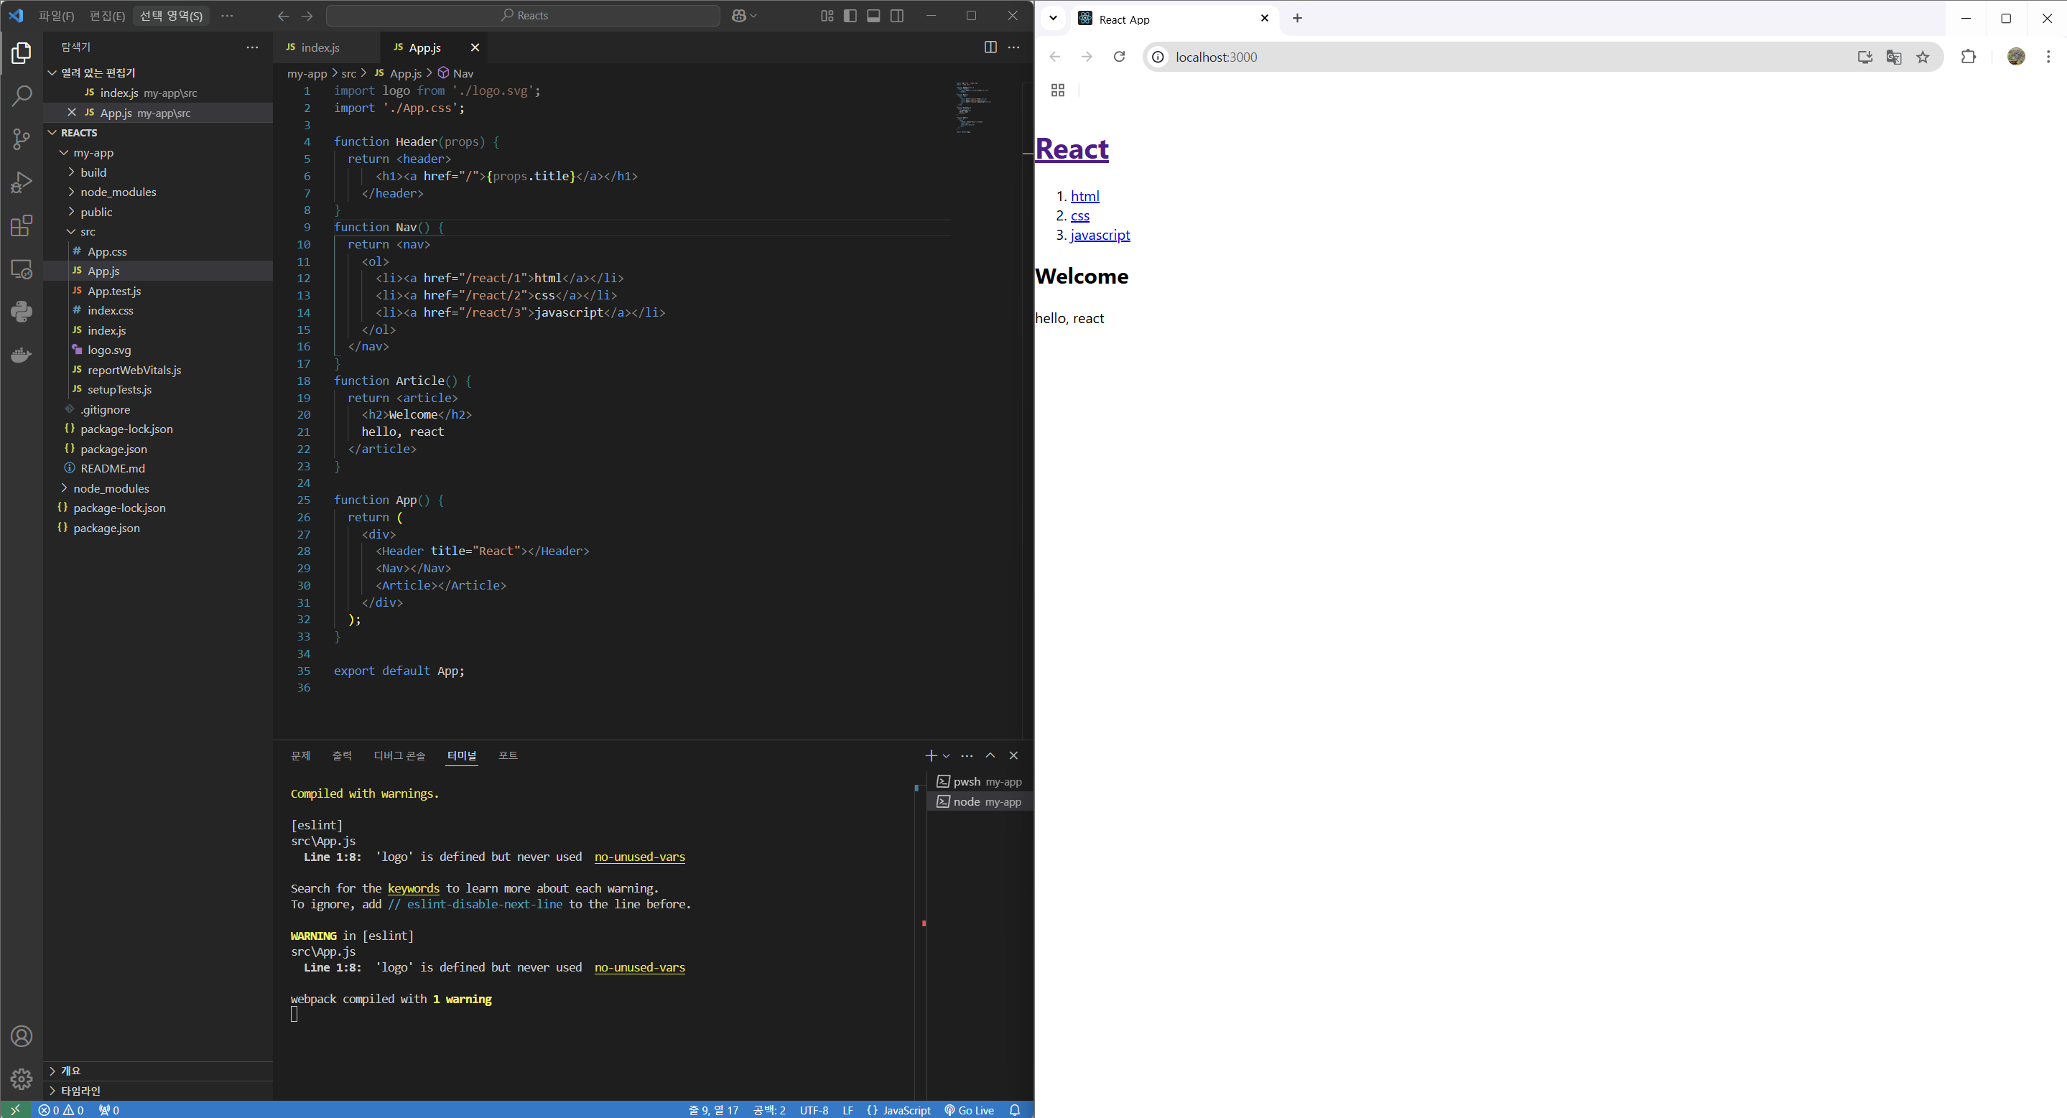Click the Python activity bar icon

point(22,311)
